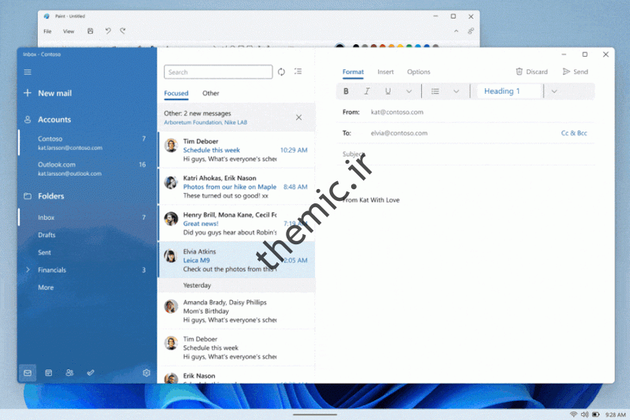The width and height of the screenshot is (630, 420).
Task: Open Arboretum Foundation, Nike LAB link
Action: (206, 123)
